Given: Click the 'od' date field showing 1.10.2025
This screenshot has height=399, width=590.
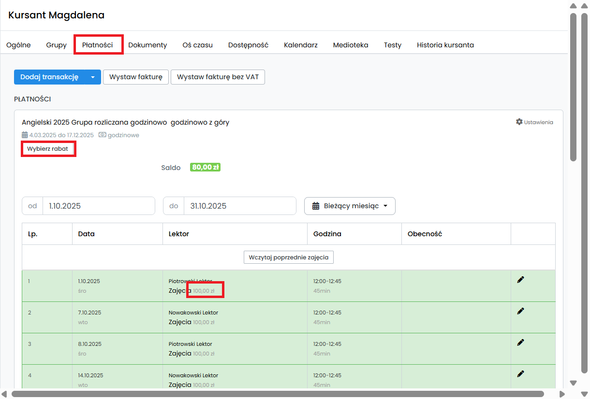Looking at the screenshot, I should [99, 206].
